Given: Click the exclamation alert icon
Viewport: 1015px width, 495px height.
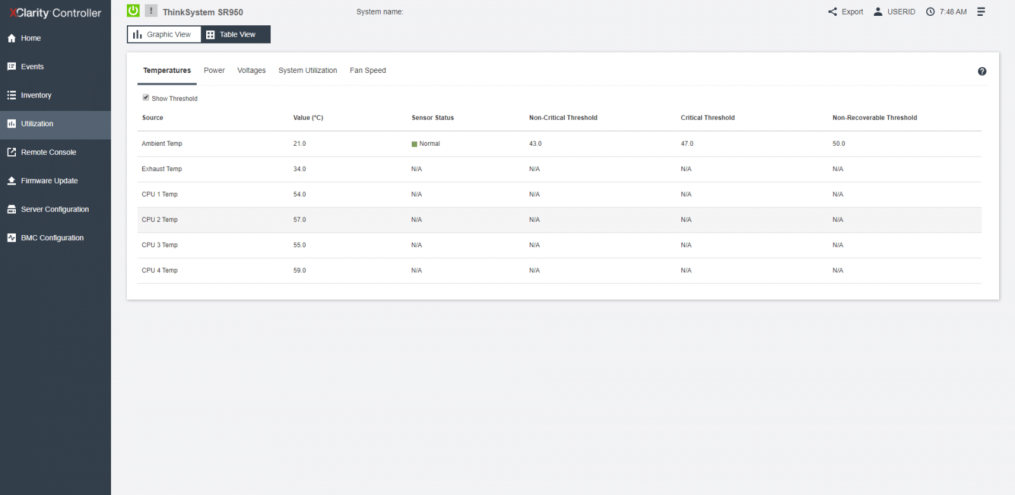Looking at the screenshot, I should click(151, 11).
